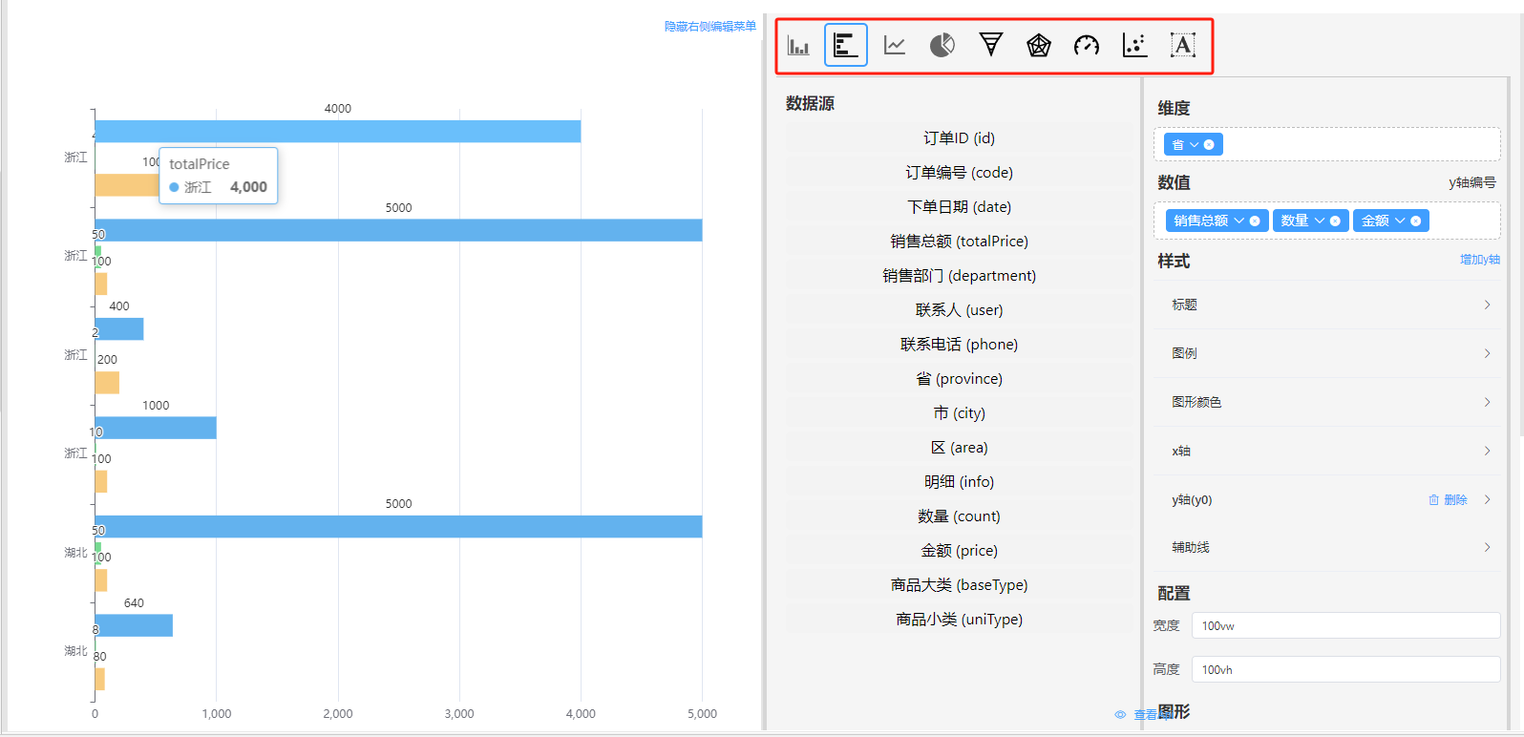Delete the y轴(y0) axis via 删除
The width and height of the screenshot is (1524, 737).
click(x=1449, y=499)
